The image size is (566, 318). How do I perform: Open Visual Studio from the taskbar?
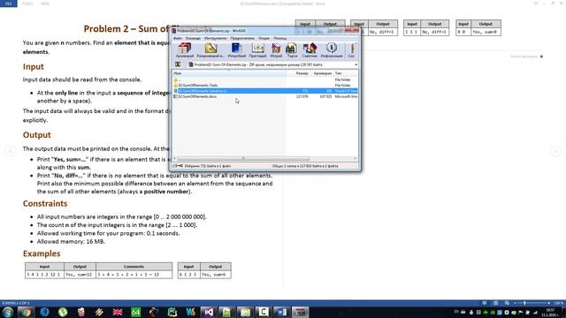[209, 312]
